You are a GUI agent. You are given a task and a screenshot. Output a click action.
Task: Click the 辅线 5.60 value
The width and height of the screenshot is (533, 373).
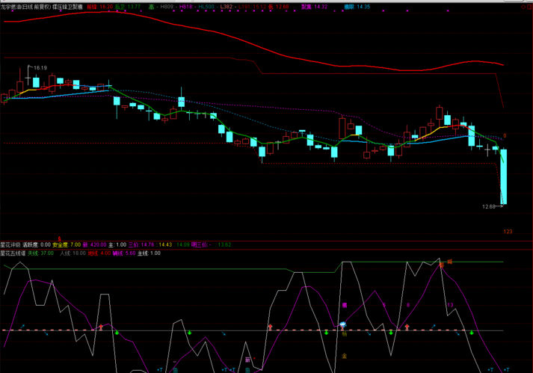[x=124, y=253]
